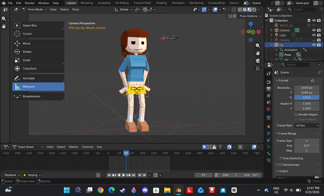Screen dimensions: 324x196
Task: Toggle camera view icon in viewport
Action: pos(258,61)
